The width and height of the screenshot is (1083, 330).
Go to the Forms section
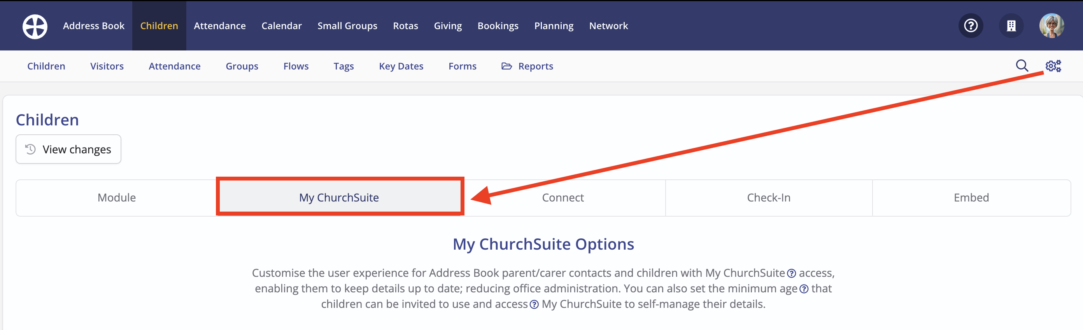462,66
